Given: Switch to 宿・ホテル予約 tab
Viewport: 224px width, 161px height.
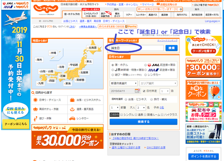Looking at the screenshot, I should 72,14.
